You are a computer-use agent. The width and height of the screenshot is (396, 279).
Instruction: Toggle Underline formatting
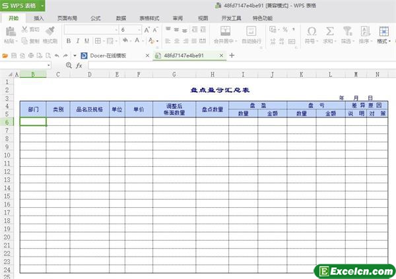click(86, 41)
